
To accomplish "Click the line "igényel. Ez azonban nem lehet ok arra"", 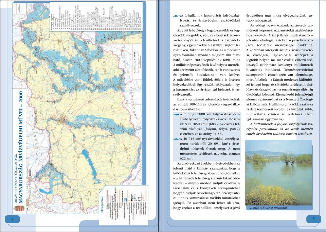I will pyautogui.click(x=206, y=202).
